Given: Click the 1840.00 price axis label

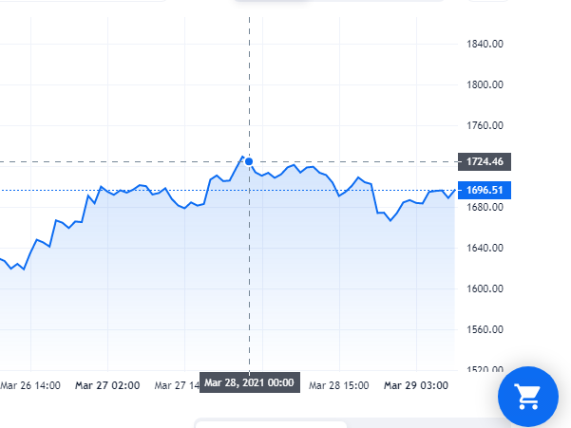Looking at the screenshot, I should click(x=485, y=45).
